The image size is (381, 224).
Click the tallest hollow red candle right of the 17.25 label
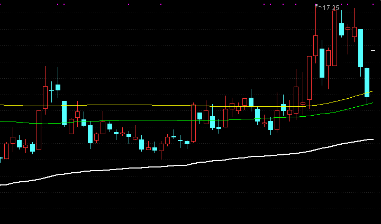point(334,38)
